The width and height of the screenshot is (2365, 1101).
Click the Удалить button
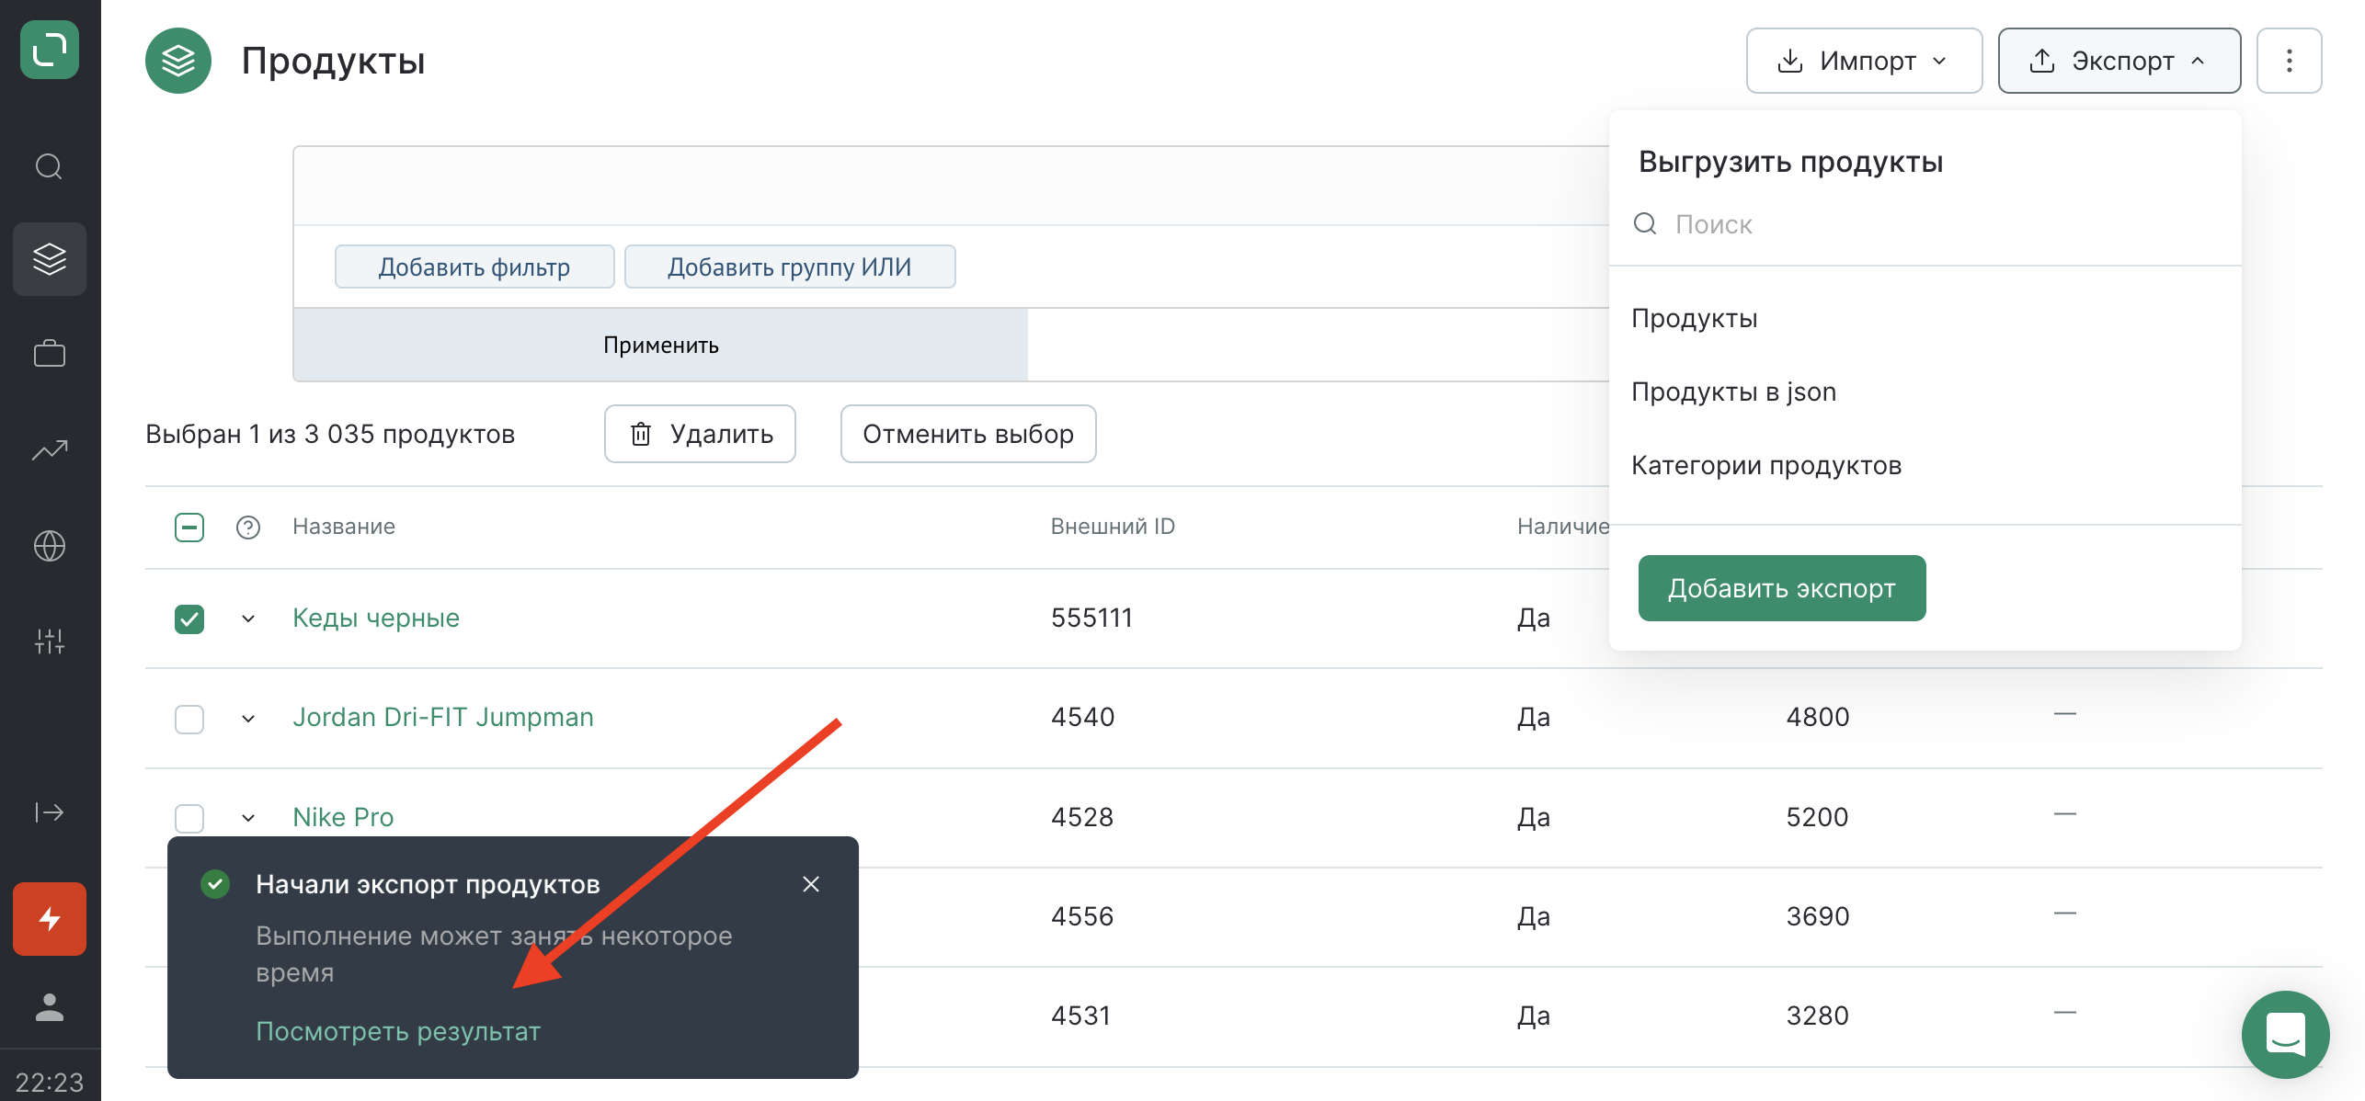click(700, 434)
